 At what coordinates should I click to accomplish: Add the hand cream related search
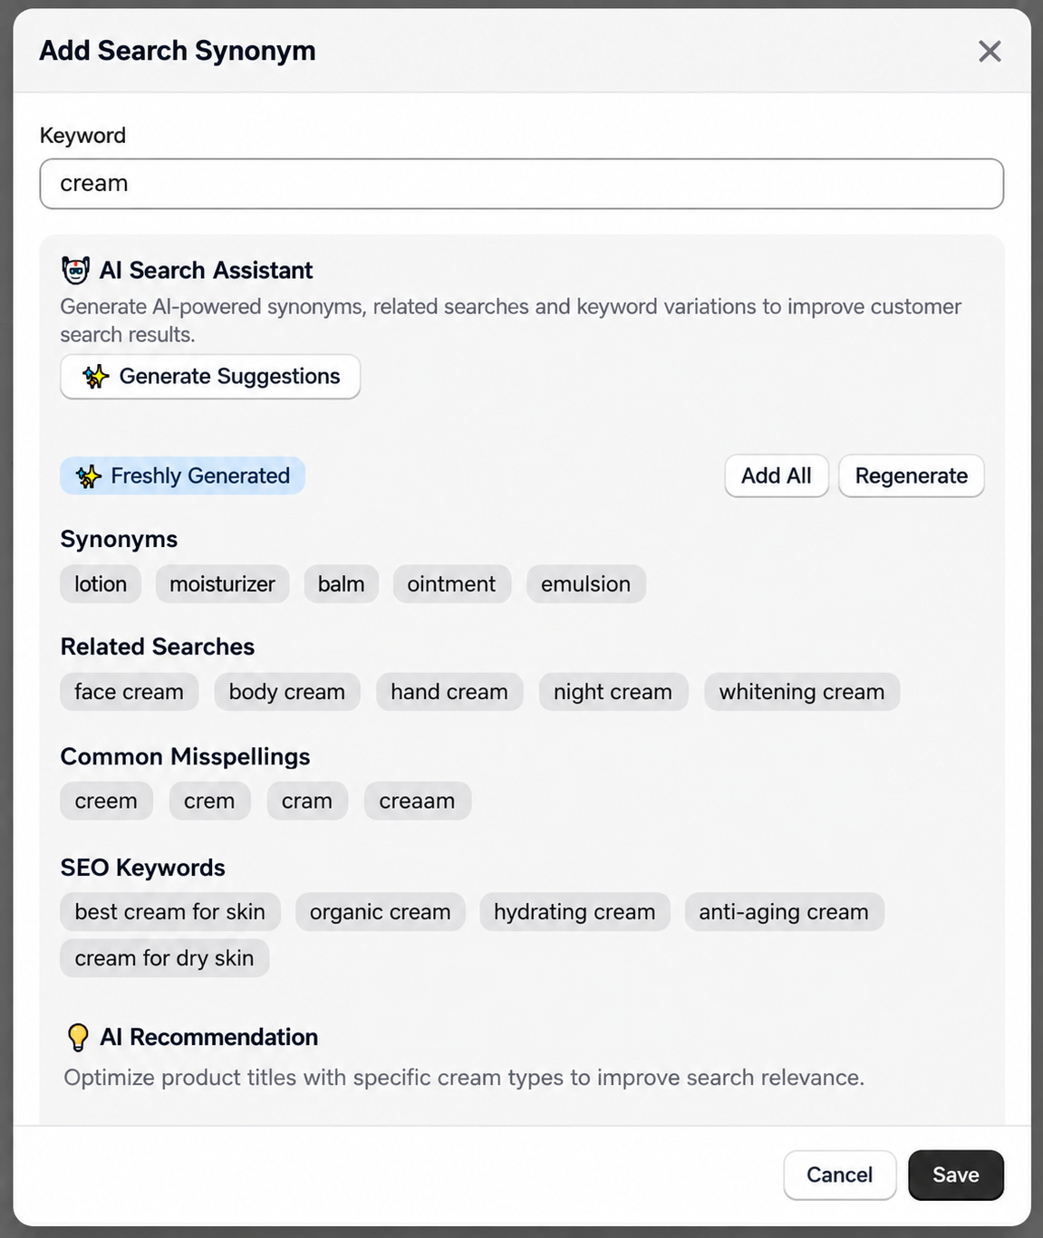click(x=449, y=692)
